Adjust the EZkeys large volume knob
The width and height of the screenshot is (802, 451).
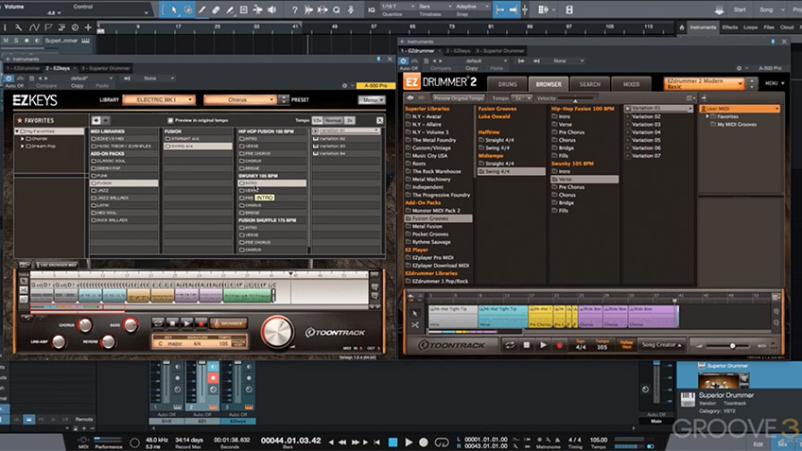coord(277,332)
